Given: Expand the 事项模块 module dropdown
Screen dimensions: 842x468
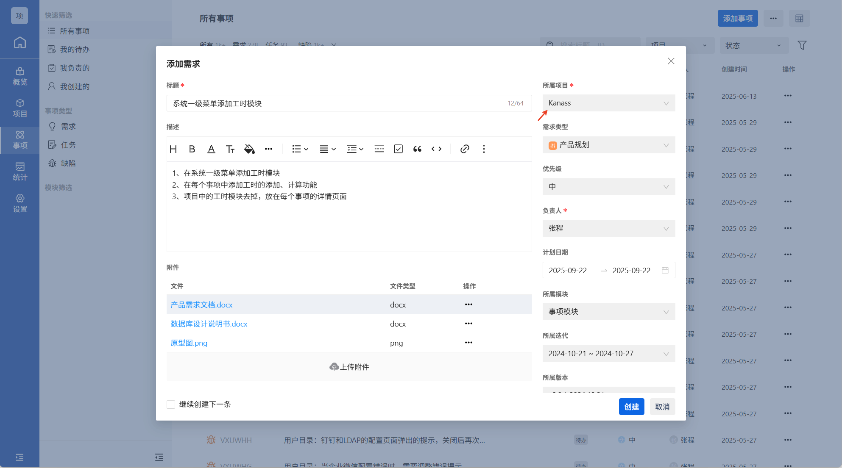Looking at the screenshot, I should click(x=608, y=312).
